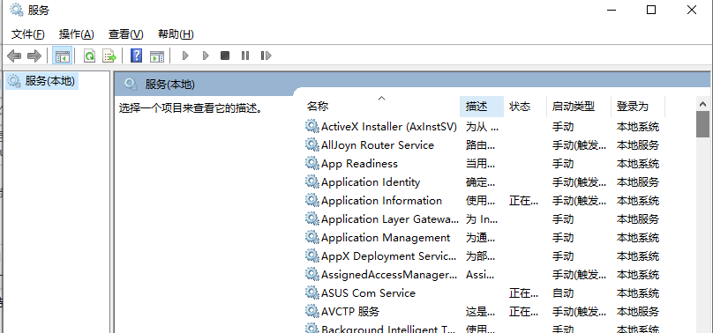Click 自动 startup type of ASUS Com Service
Image resolution: width=713 pixels, height=333 pixels.
coord(563,293)
